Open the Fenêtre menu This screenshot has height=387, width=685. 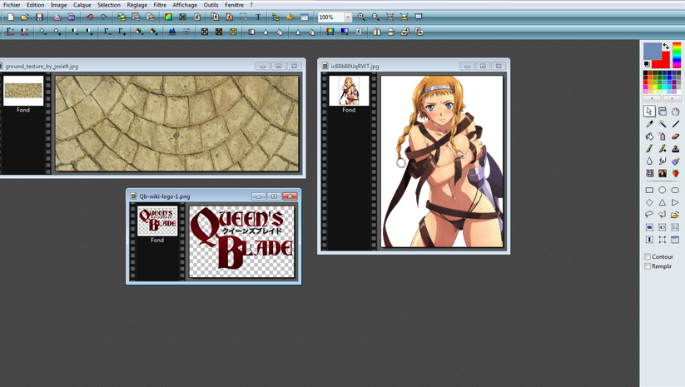point(235,5)
